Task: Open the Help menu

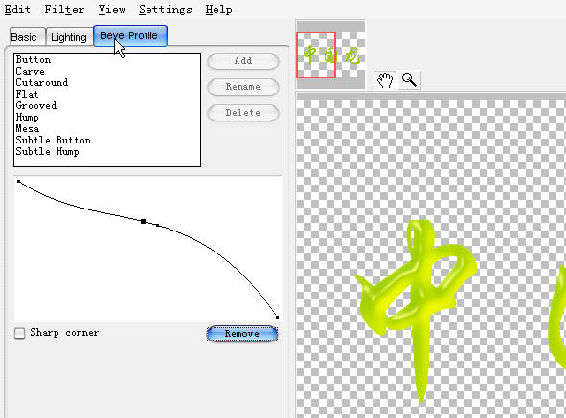Action: coord(218,10)
